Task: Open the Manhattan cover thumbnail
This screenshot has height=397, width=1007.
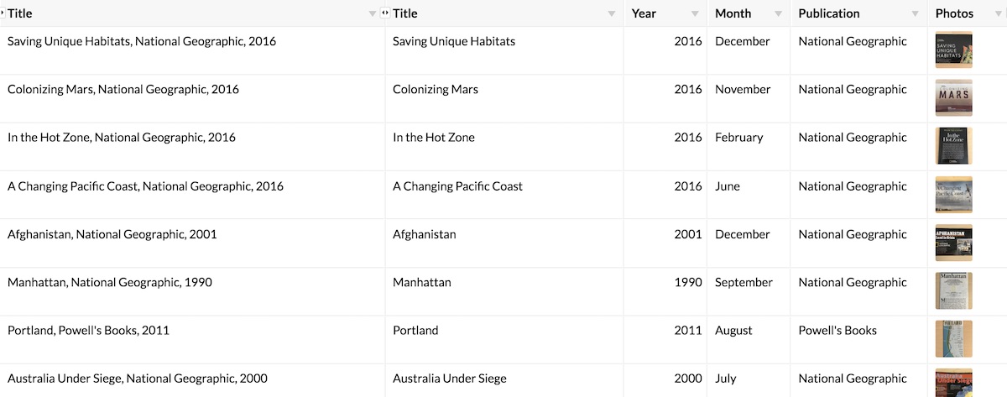Action: (x=953, y=291)
